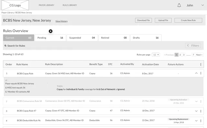Viewport: 207px width, 128px height.
Task: Click STC column header
Action: pyautogui.click(x=110, y=64)
